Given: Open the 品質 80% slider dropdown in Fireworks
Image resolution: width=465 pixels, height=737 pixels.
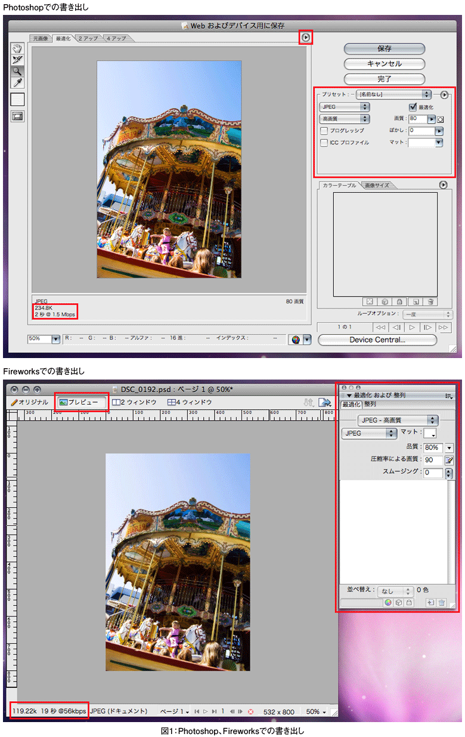Looking at the screenshot, I should (449, 448).
